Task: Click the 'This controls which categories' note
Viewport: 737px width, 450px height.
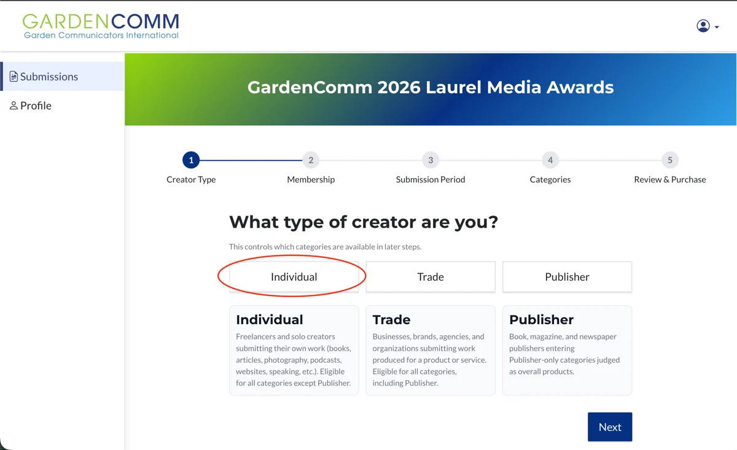Action: [326, 247]
